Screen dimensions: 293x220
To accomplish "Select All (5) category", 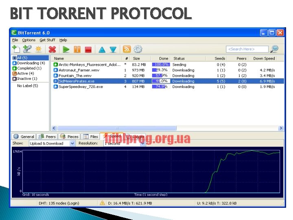I will (x=30, y=58).
